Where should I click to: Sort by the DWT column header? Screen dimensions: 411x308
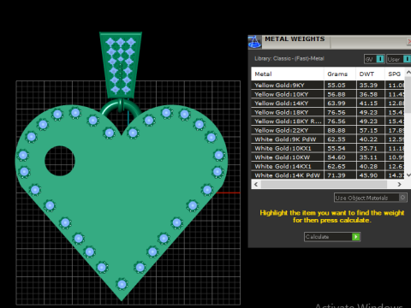(x=370, y=74)
